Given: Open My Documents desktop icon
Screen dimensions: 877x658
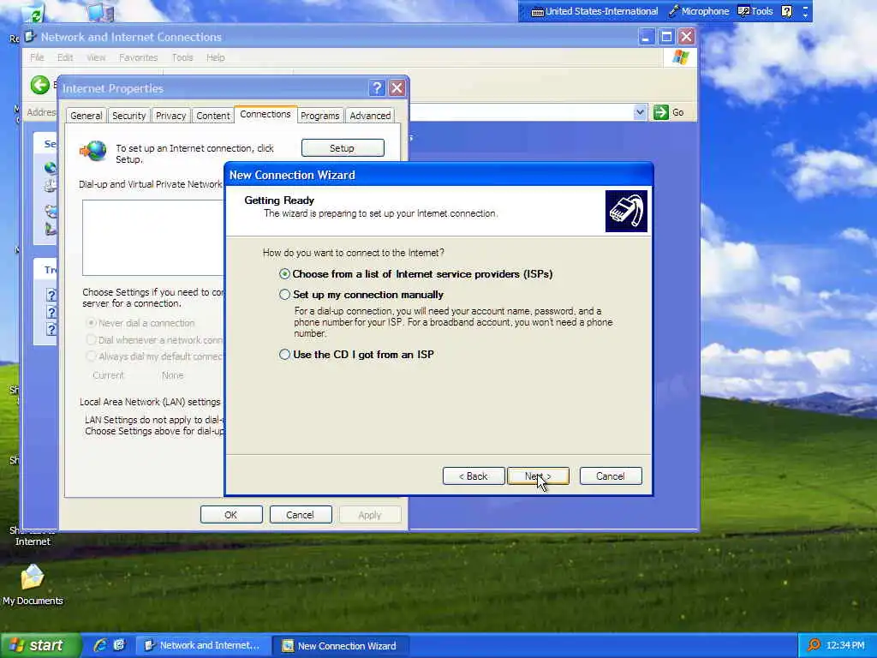Looking at the screenshot, I should point(33,584).
